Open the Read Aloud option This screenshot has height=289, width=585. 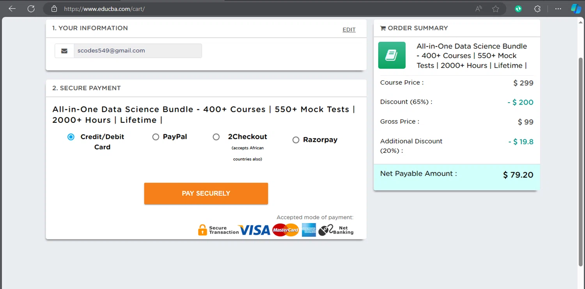tap(479, 9)
